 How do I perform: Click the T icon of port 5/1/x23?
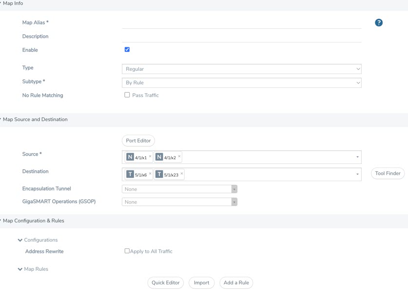coord(159,174)
